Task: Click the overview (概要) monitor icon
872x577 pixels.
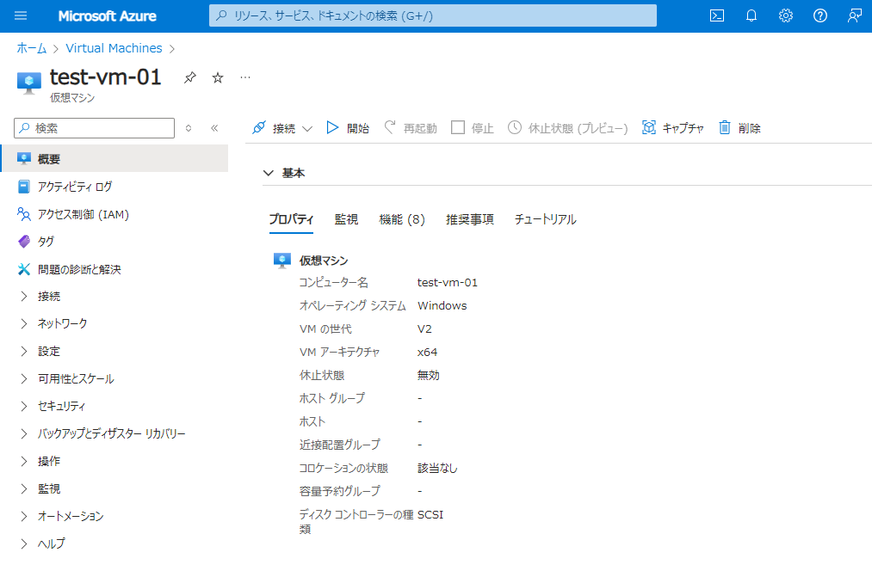Action: [24, 159]
